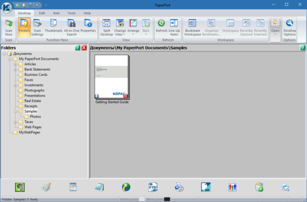Viewport: 307px width, 202px height.
Task: Click Scan Now in the ribbon
Action: pyautogui.click(x=9, y=27)
